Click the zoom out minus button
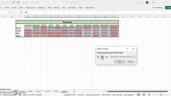The width and height of the screenshot is (171, 96). click(153, 95)
